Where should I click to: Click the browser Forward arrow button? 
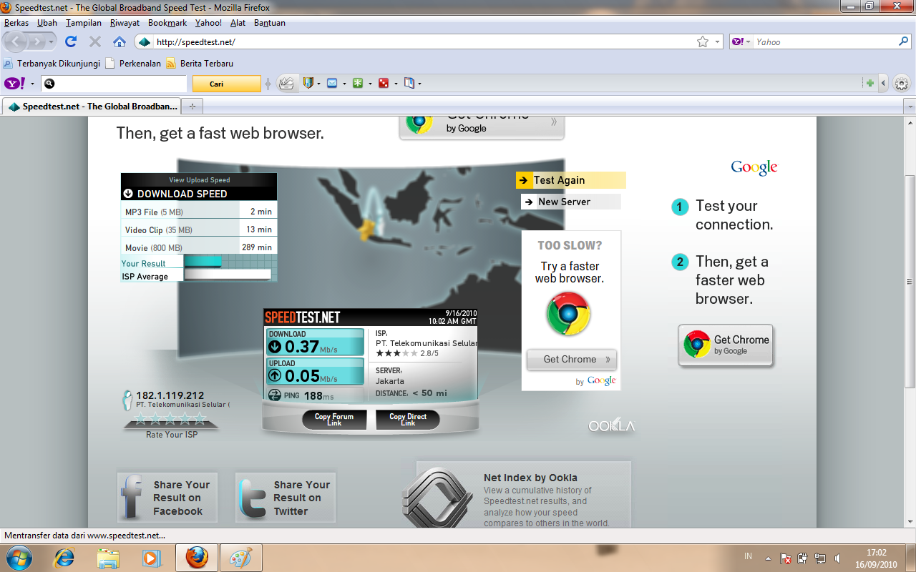coord(39,42)
